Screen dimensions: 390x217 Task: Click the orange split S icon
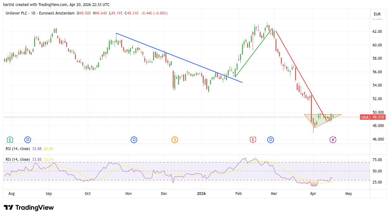(x=175, y=140)
